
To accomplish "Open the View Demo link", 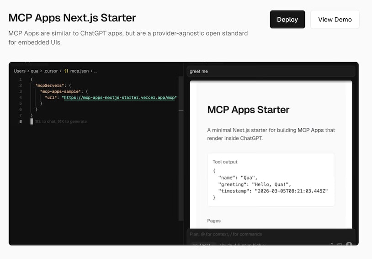I will click(335, 20).
